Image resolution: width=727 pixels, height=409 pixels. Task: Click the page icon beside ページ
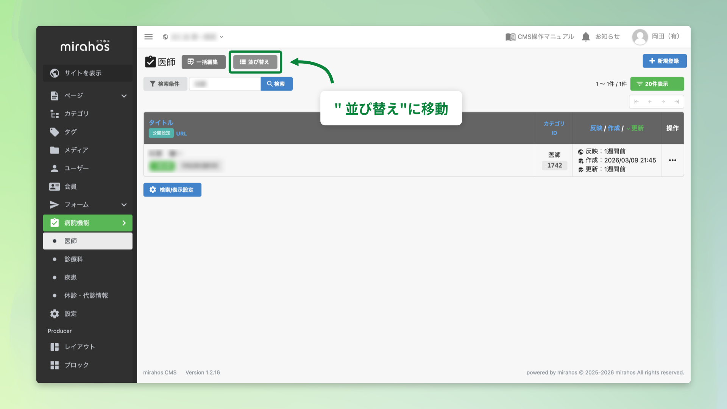[55, 96]
